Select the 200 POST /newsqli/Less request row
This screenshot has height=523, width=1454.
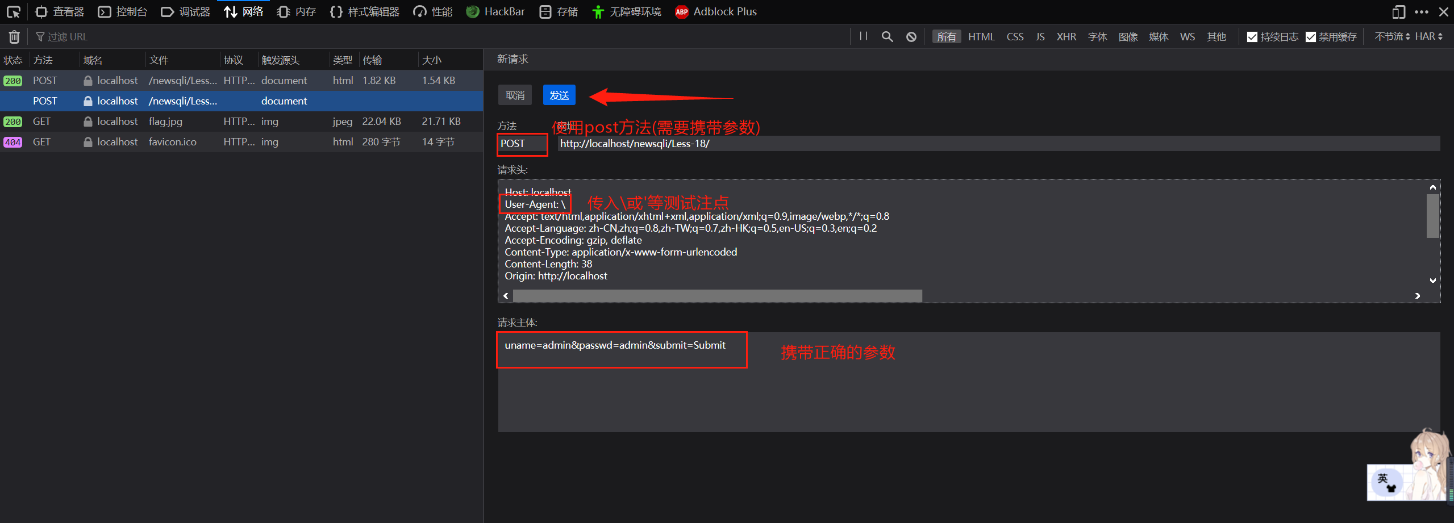coord(241,81)
